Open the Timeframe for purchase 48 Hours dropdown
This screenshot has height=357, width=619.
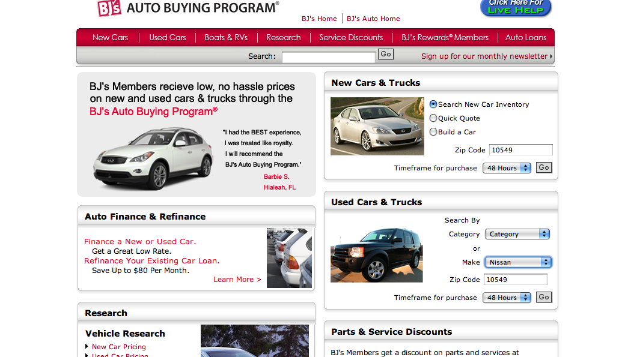click(507, 168)
